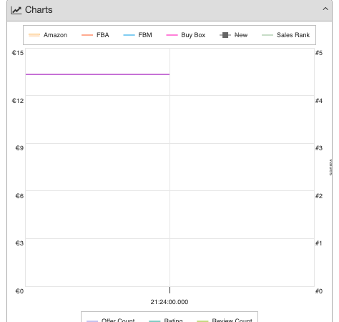Viewport: 339px width, 322px height.
Task: Click the purple Buy Box price line in the chart
Action: (98, 74)
